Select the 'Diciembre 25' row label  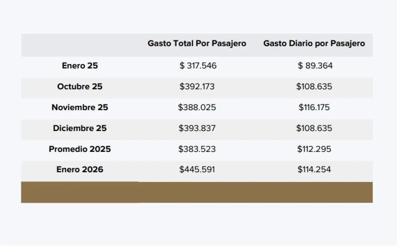pyautogui.click(x=80, y=128)
